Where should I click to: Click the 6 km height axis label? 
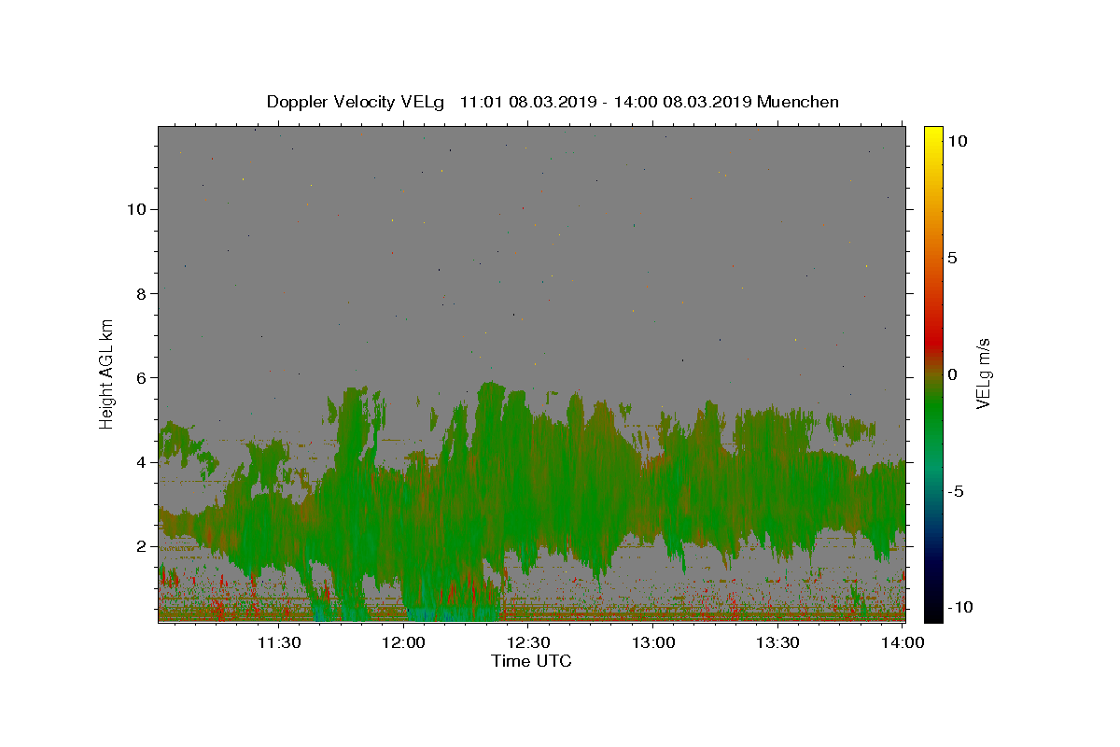pyautogui.click(x=141, y=378)
